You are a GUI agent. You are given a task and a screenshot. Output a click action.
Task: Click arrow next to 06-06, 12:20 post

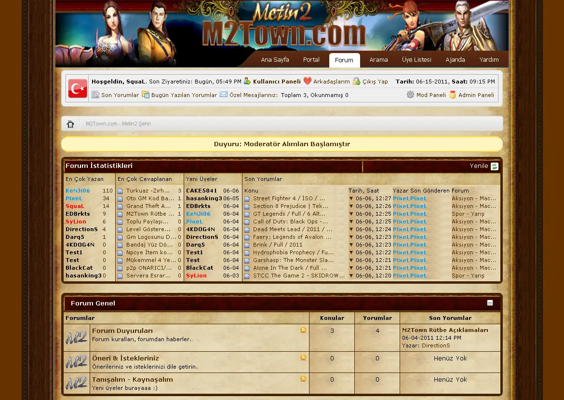(351, 276)
